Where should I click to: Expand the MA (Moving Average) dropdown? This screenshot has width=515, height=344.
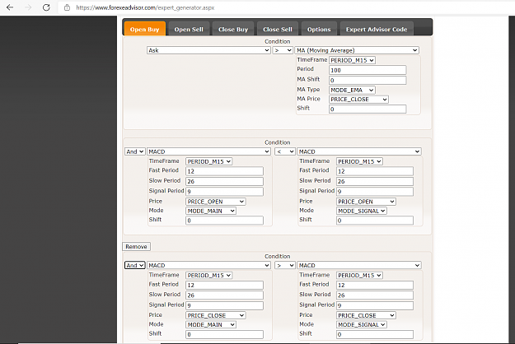click(x=357, y=50)
